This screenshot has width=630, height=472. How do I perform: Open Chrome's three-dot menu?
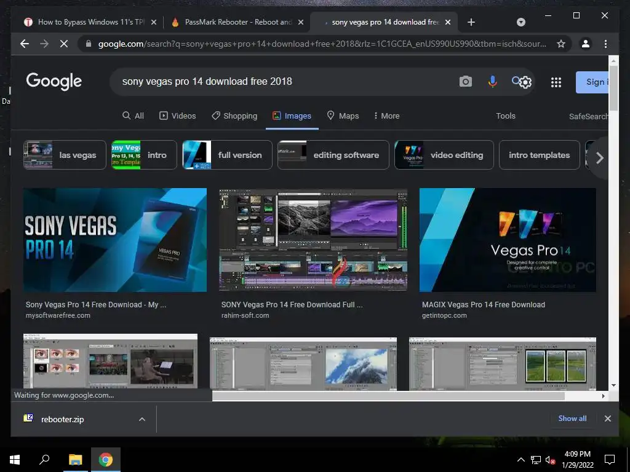tap(605, 44)
